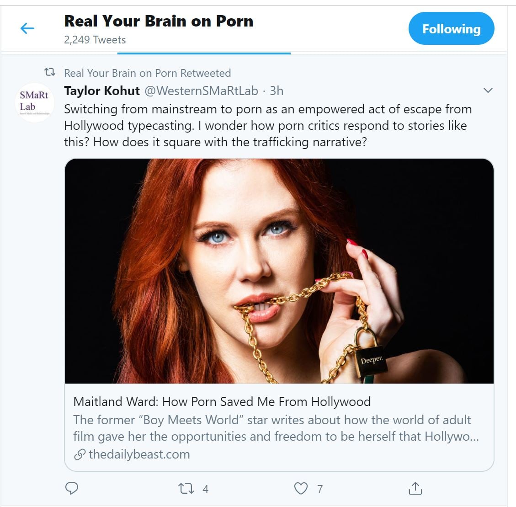
Task: Click the @WesternSMaRtLab handle
Action: [x=201, y=91]
